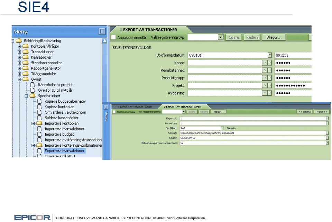Continue with the Nästa >> button
The image size is (332, 222).
[x=322, y=112]
